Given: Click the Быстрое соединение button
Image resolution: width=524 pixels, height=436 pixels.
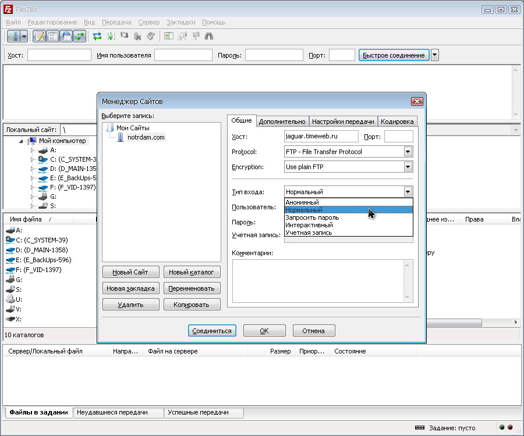Looking at the screenshot, I should tap(394, 55).
